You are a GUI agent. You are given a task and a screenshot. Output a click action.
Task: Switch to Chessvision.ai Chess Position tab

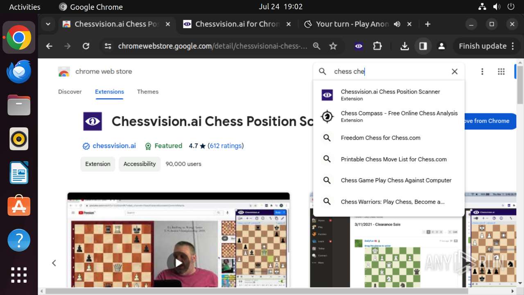click(x=117, y=24)
